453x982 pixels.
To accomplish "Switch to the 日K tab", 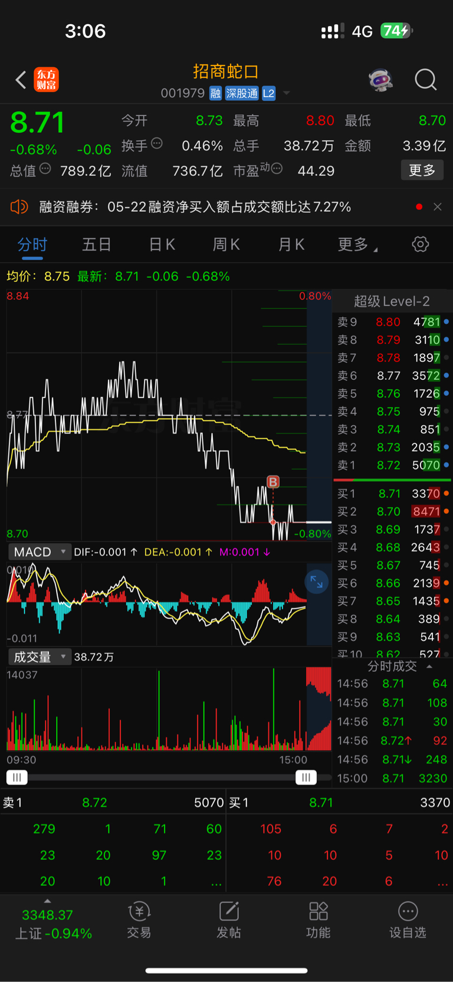I will tap(162, 244).
